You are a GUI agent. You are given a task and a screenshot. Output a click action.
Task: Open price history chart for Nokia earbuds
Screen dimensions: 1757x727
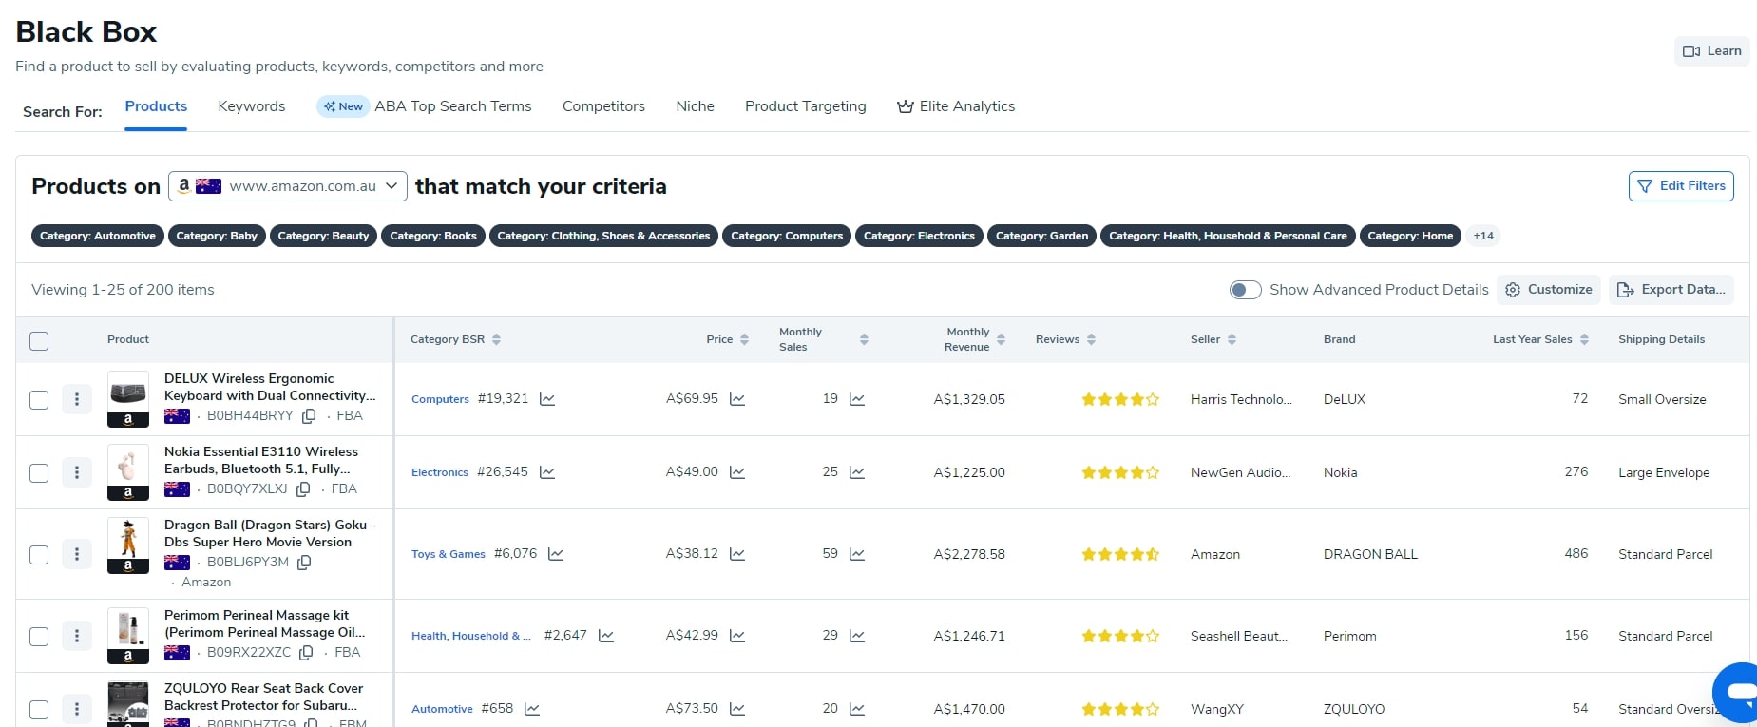click(x=737, y=472)
